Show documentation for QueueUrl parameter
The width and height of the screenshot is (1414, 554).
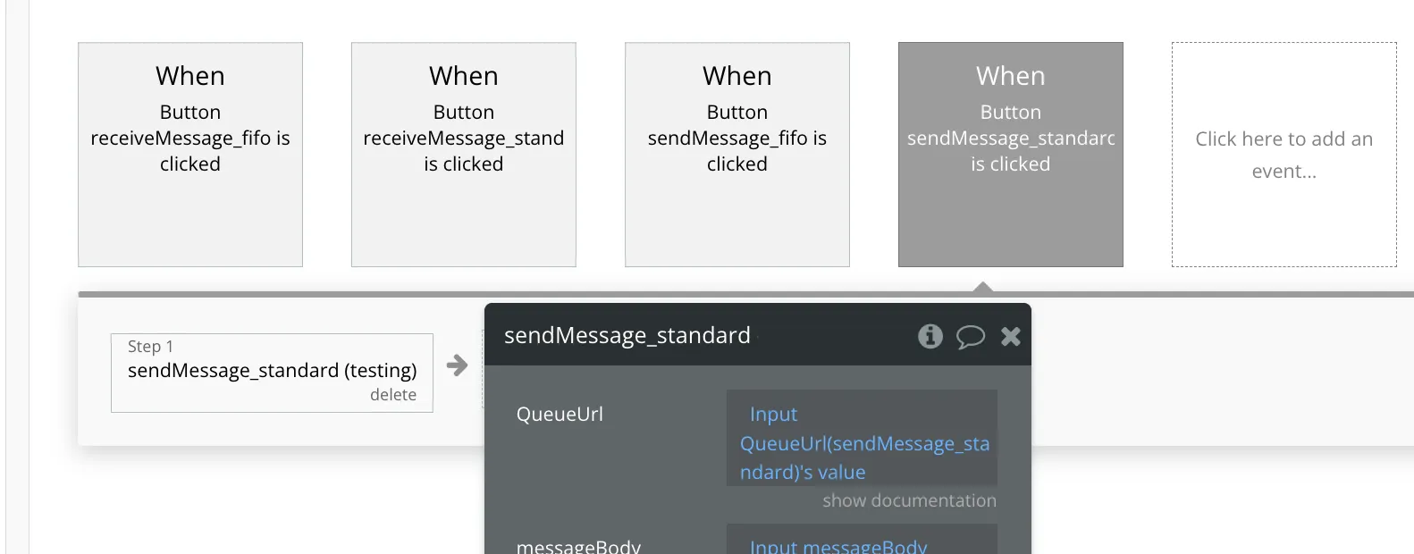pyautogui.click(x=909, y=500)
